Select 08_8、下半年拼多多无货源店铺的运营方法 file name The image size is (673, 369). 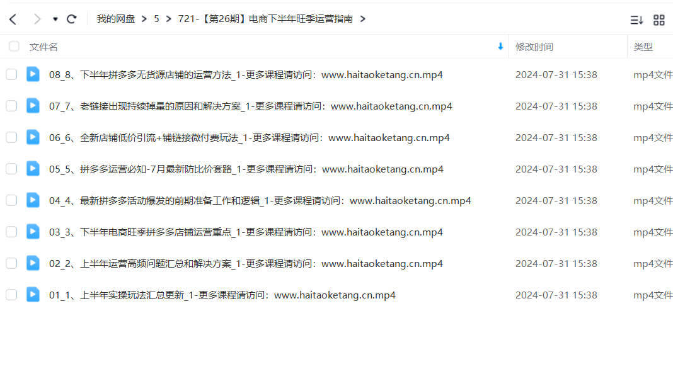(x=246, y=75)
